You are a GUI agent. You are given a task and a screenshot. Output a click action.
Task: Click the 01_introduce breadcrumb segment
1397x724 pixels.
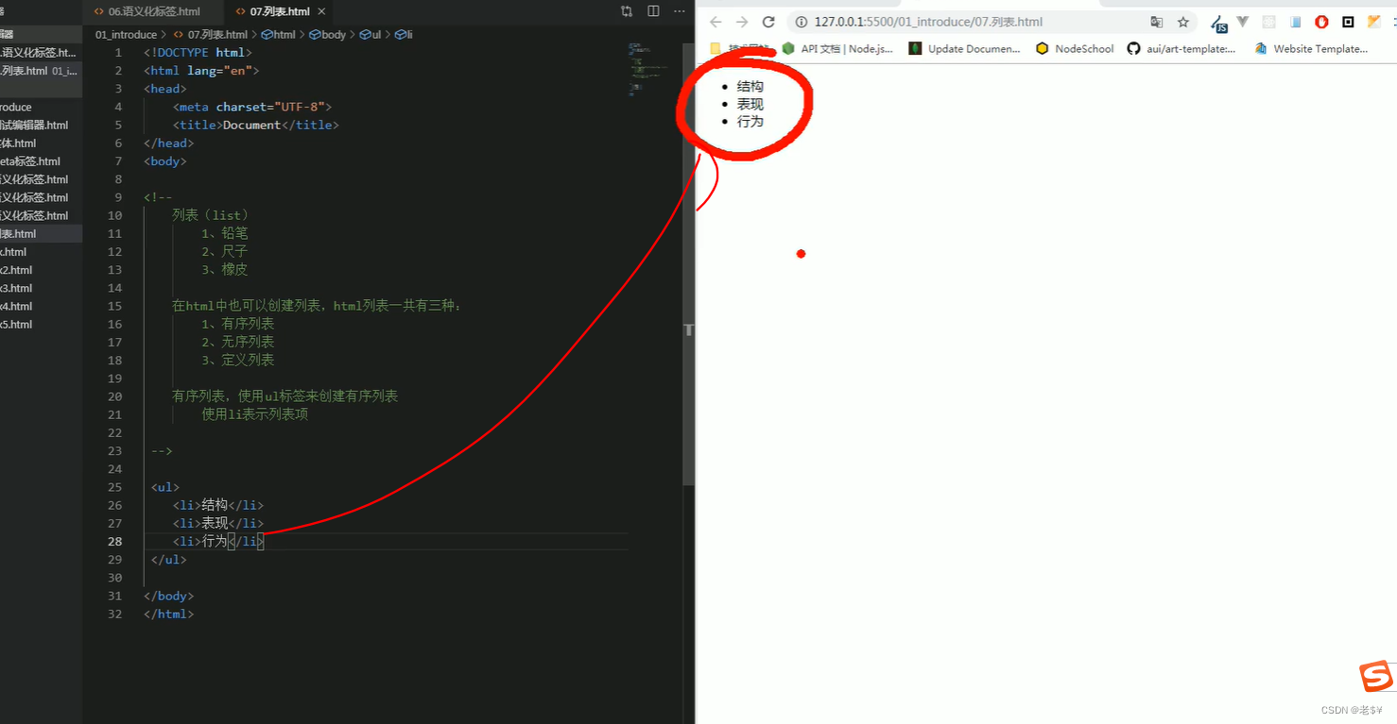click(x=126, y=35)
